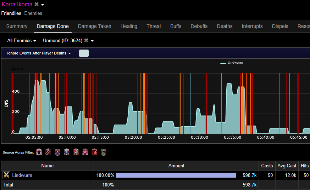Click the 100.00% value in Lindwurm row

[x=105, y=175]
